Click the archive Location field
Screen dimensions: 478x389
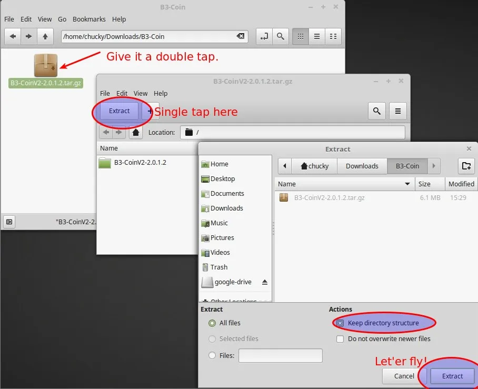pyautogui.click(x=293, y=132)
